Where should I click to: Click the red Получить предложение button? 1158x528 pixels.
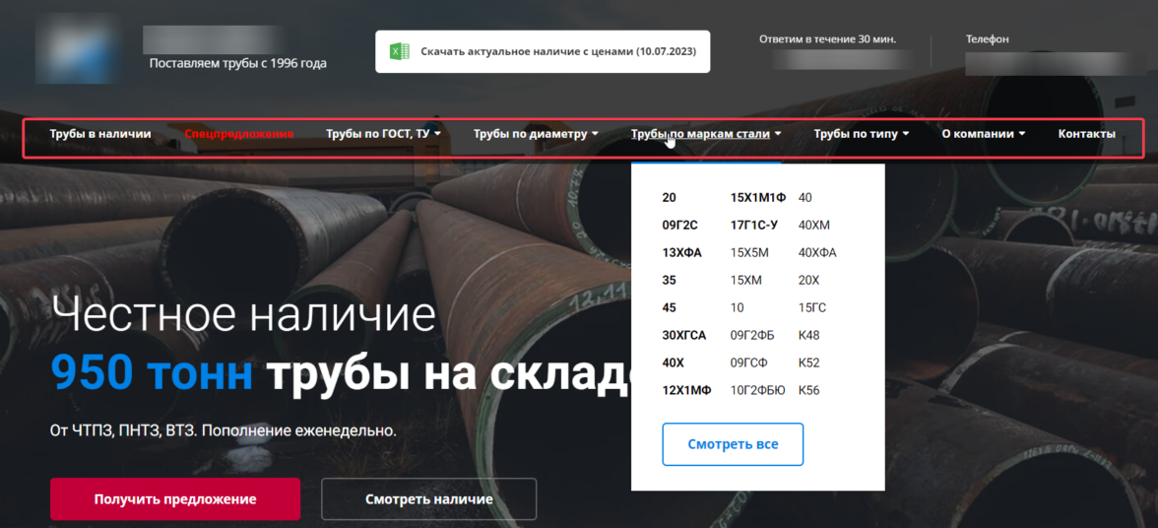[175, 499]
